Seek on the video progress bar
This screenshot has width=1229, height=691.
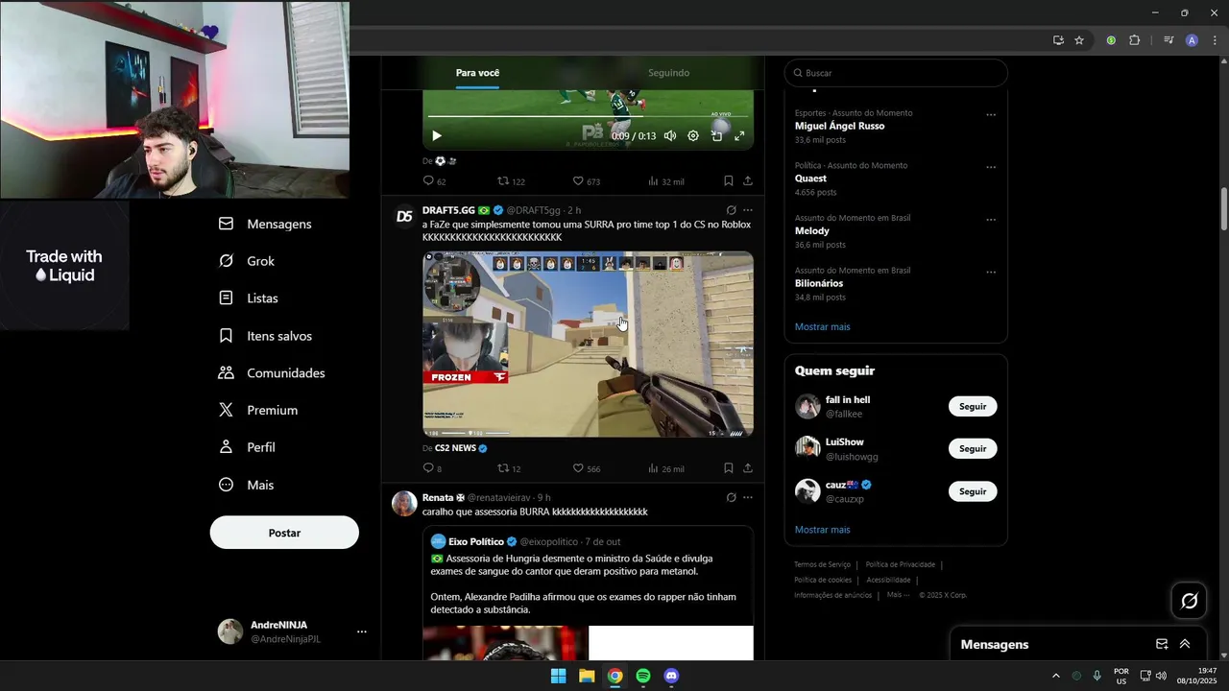click(588, 117)
